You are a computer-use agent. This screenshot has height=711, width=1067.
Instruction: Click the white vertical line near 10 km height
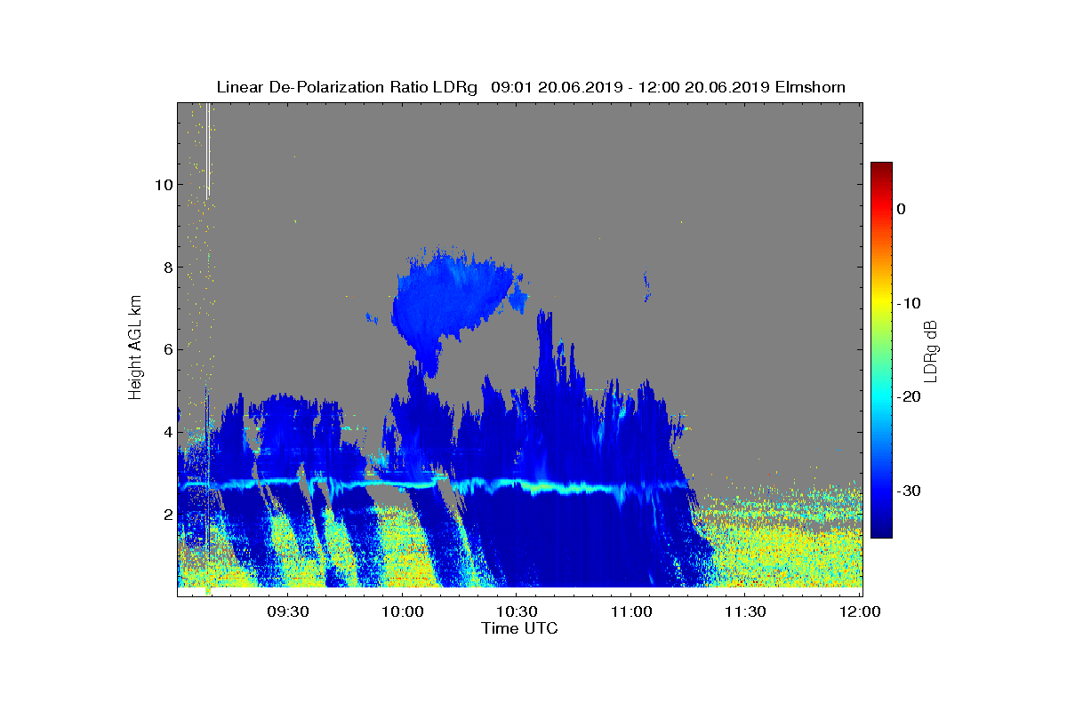pyautogui.click(x=208, y=151)
